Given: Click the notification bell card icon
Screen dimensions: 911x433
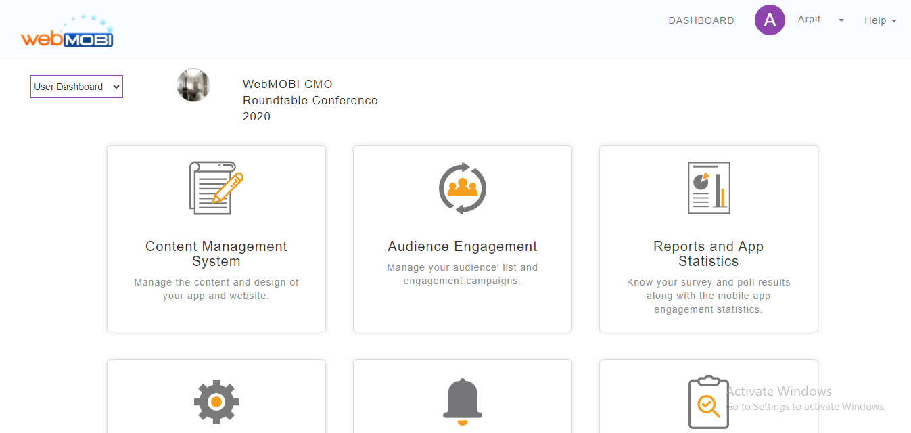Looking at the screenshot, I should (x=463, y=402).
